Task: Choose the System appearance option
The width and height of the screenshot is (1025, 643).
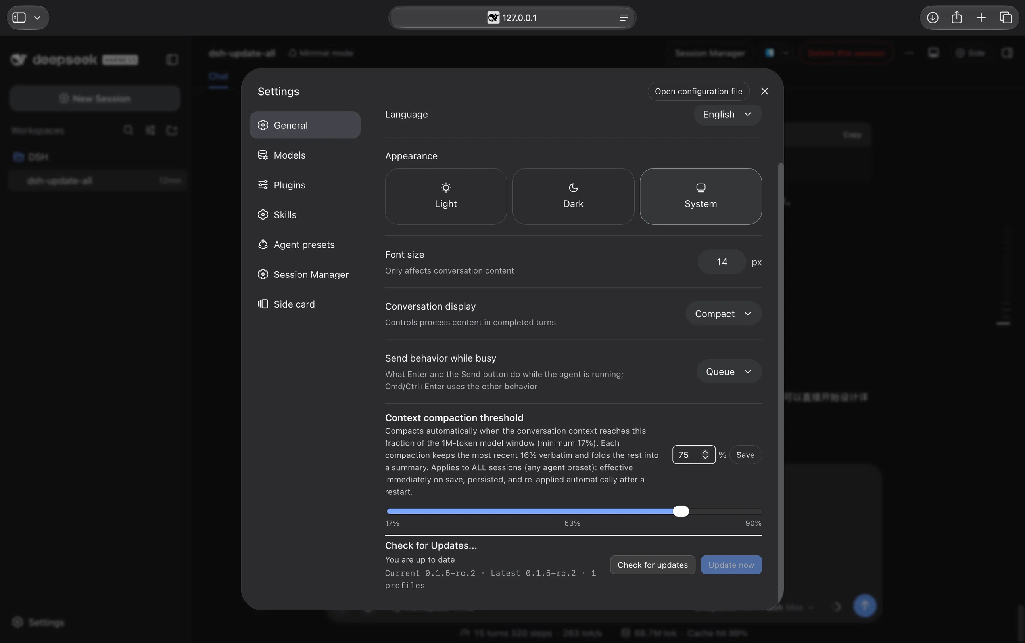Action: [x=701, y=196]
